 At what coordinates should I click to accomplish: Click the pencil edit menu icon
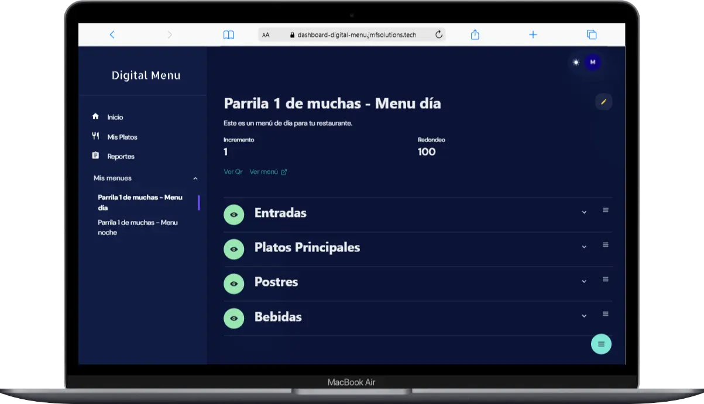(603, 102)
